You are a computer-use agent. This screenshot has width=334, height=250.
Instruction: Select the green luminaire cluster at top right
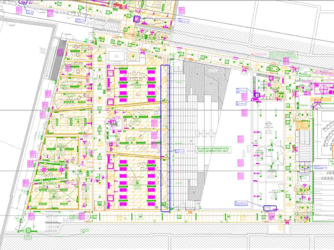click(273, 69)
